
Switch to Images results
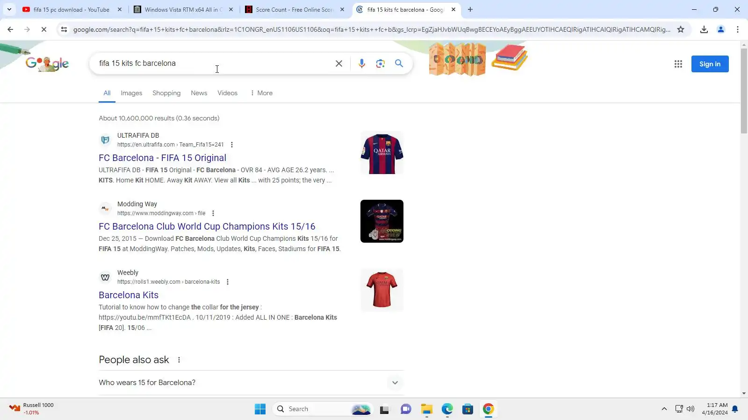(131, 93)
